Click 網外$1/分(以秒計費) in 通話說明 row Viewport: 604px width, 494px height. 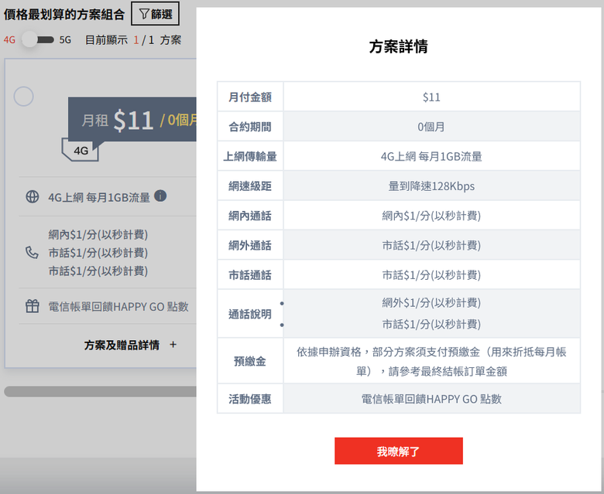click(431, 302)
